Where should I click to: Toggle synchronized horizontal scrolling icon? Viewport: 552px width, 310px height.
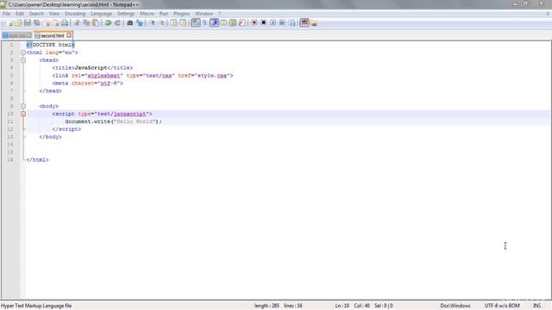coord(183,23)
